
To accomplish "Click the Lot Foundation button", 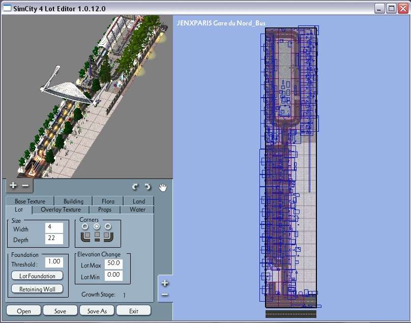I will pos(37,276).
